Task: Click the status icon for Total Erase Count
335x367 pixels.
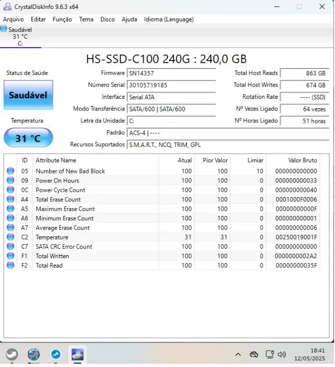Action: point(10,199)
